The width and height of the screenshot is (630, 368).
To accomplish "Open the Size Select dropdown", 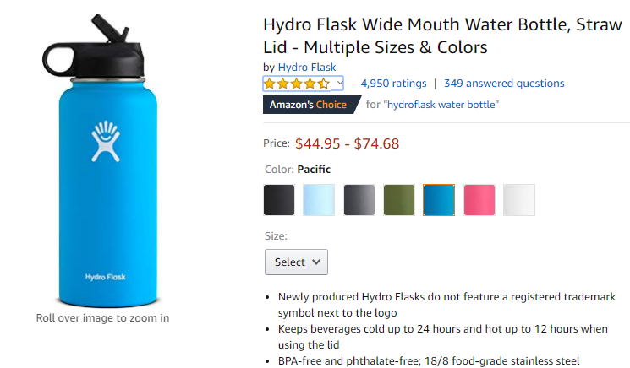I will 296,262.
